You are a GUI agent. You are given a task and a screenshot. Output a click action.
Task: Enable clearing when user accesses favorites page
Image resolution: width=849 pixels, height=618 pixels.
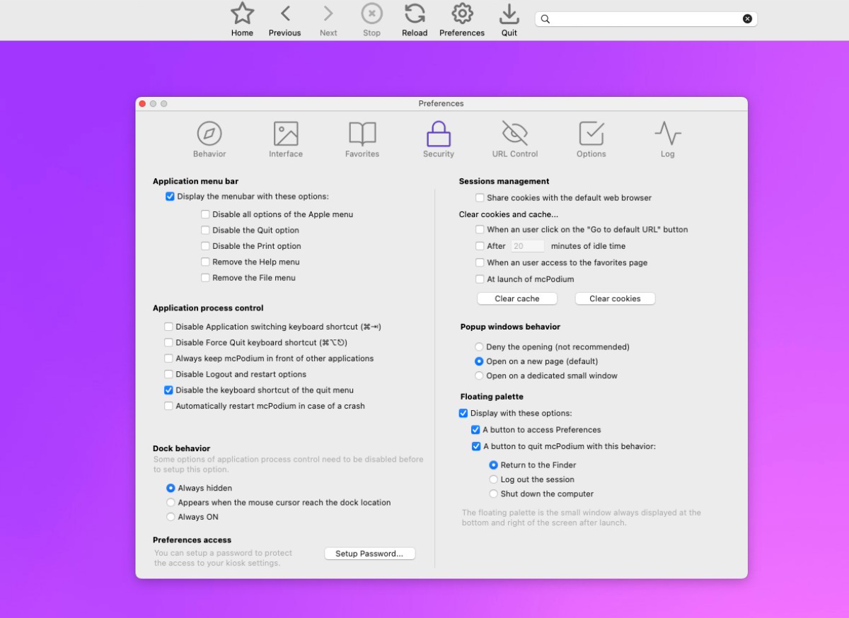(480, 263)
